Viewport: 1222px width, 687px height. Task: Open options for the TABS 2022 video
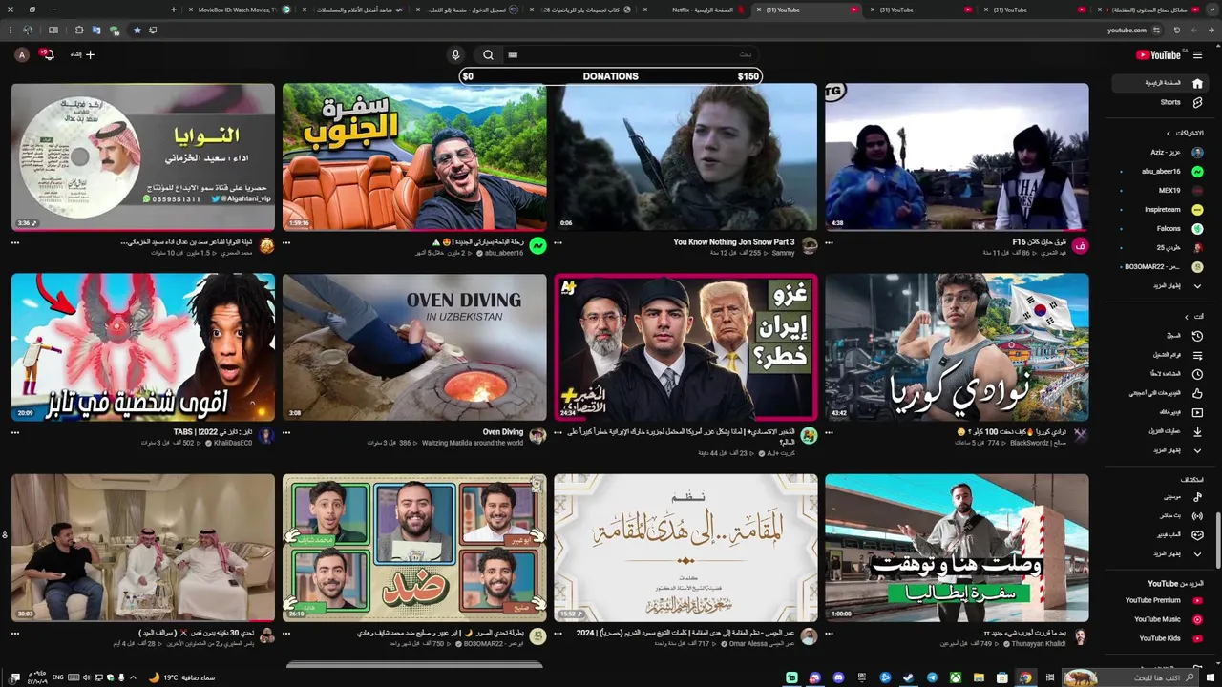click(x=15, y=432)
